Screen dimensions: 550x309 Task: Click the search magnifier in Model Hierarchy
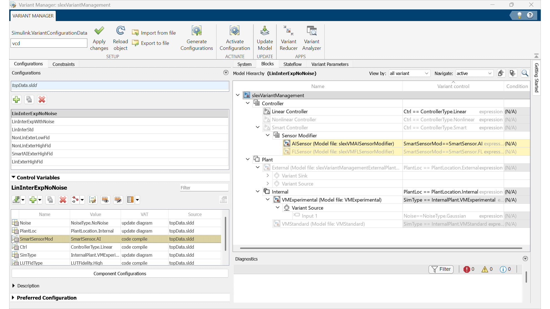point(525,73)
